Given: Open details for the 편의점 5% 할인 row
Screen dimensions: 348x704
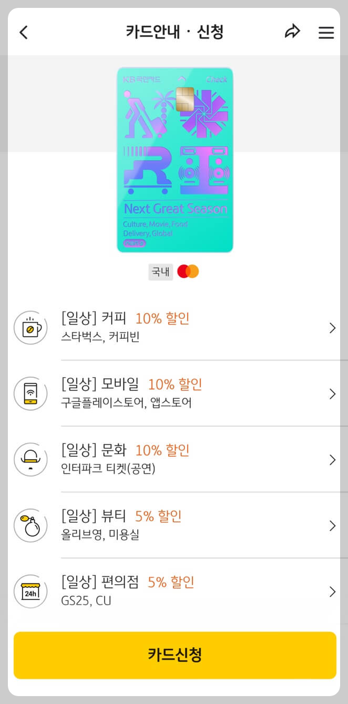Looking at the screenshot, I should tap(332, 591).
